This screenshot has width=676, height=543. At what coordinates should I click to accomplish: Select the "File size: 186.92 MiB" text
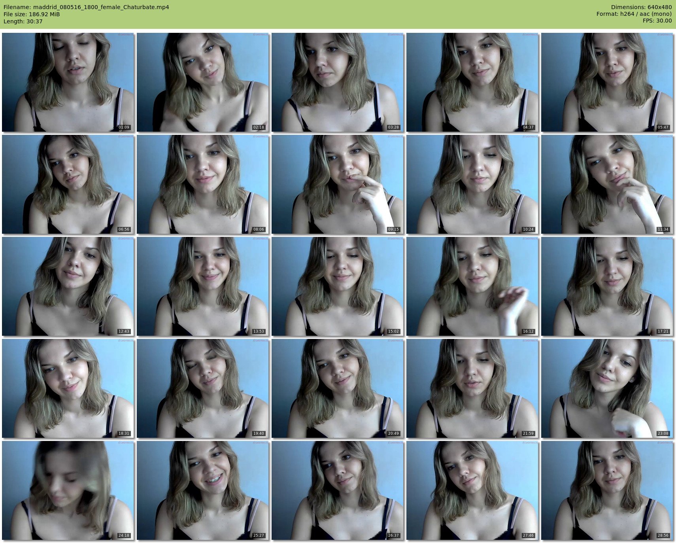(32, 14)
